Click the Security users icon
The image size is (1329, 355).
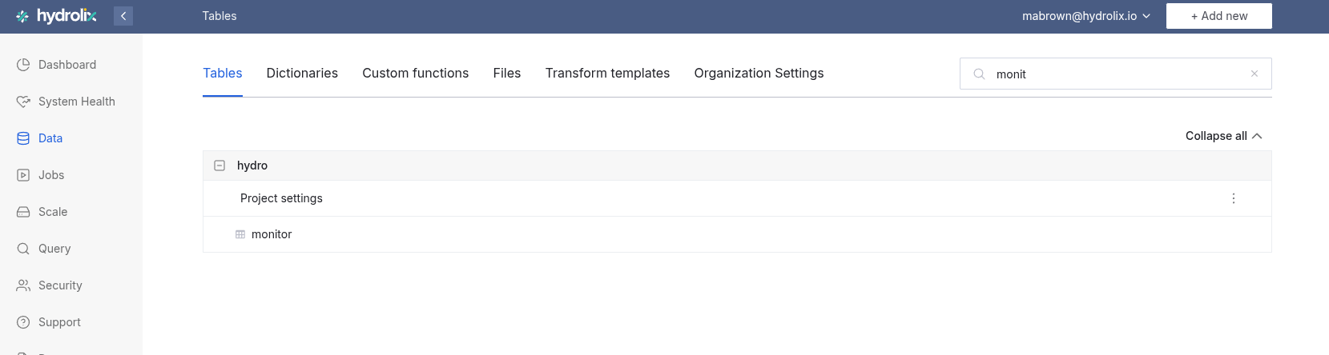23,285
